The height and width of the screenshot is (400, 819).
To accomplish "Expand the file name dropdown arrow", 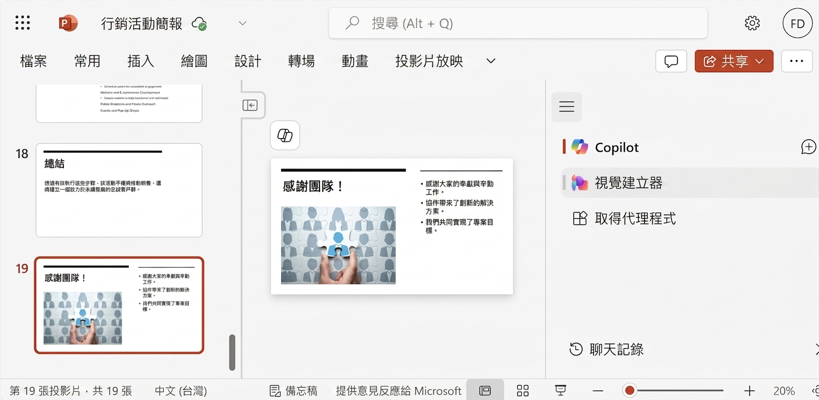I will 242,23.
